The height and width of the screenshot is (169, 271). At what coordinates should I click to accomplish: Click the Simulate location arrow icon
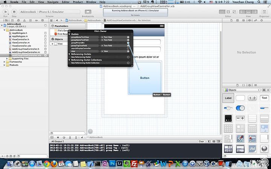(82, 137)
